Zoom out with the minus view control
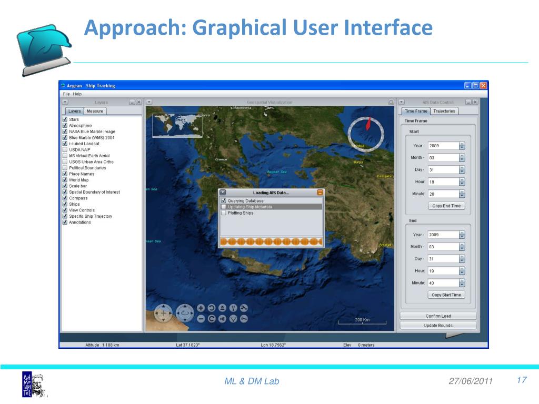 point(201,319)
